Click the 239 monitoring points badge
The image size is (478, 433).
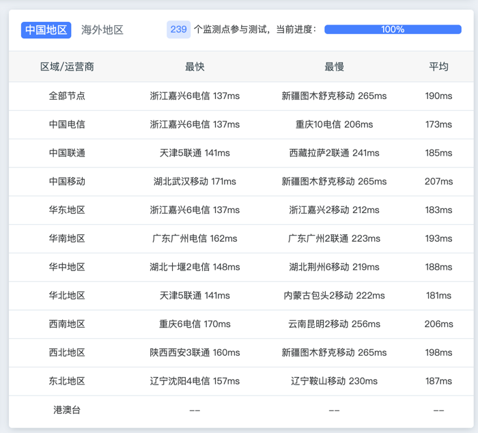click(179, 29)
